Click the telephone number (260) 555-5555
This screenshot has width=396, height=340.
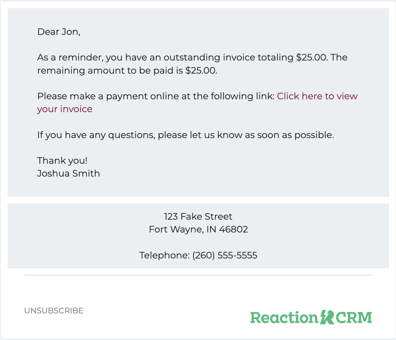[225, 255]
